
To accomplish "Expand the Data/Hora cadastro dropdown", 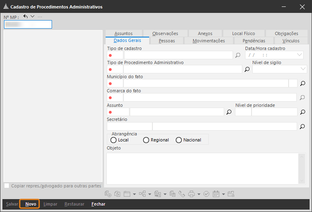I will click(x=299, y=55).
